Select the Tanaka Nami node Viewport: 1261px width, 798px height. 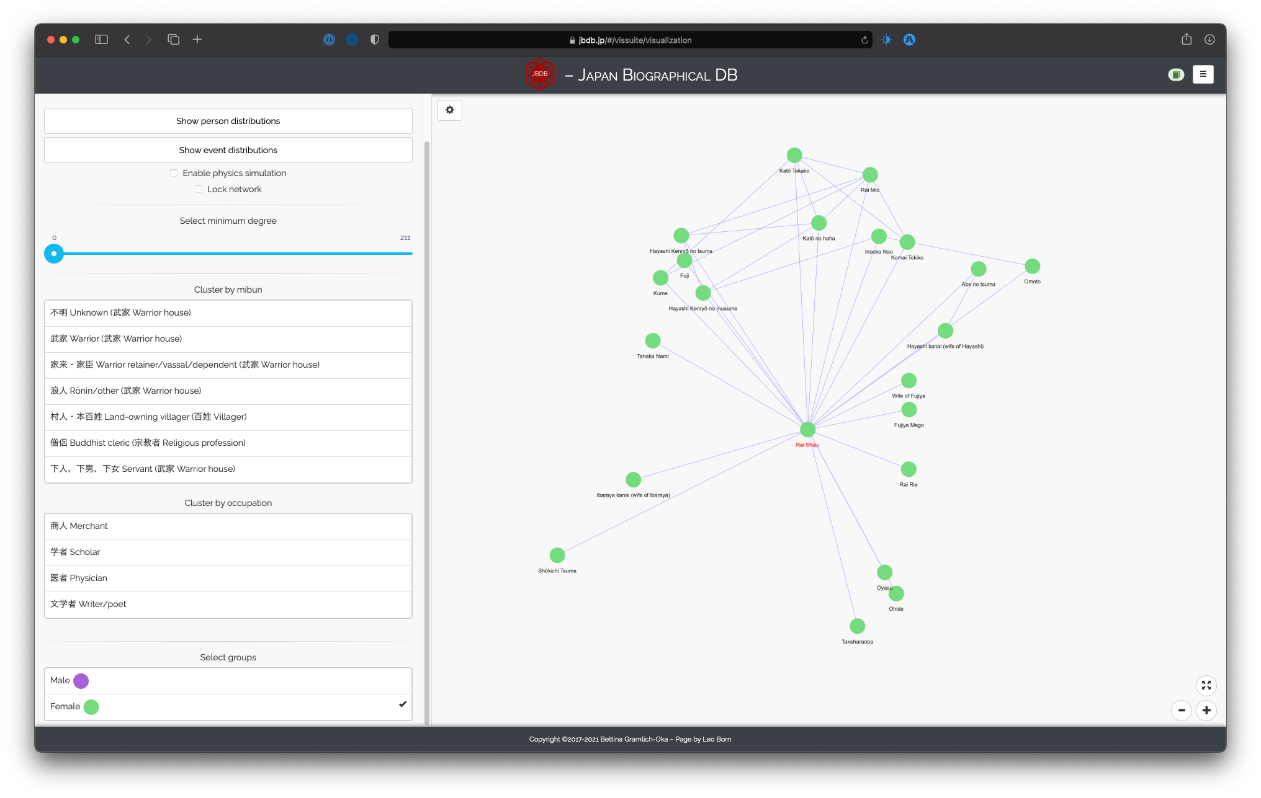coord(653,341)
